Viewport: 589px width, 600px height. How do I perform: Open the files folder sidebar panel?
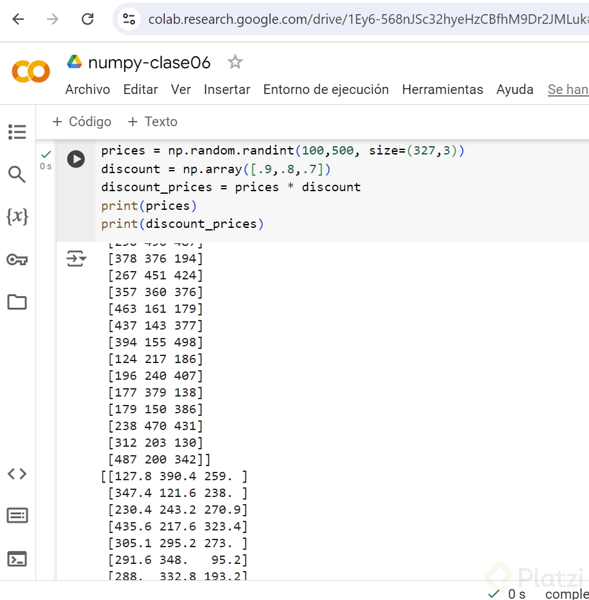pos(17,302)
